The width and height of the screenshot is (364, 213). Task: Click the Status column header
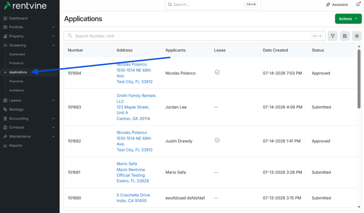(318, 50)
